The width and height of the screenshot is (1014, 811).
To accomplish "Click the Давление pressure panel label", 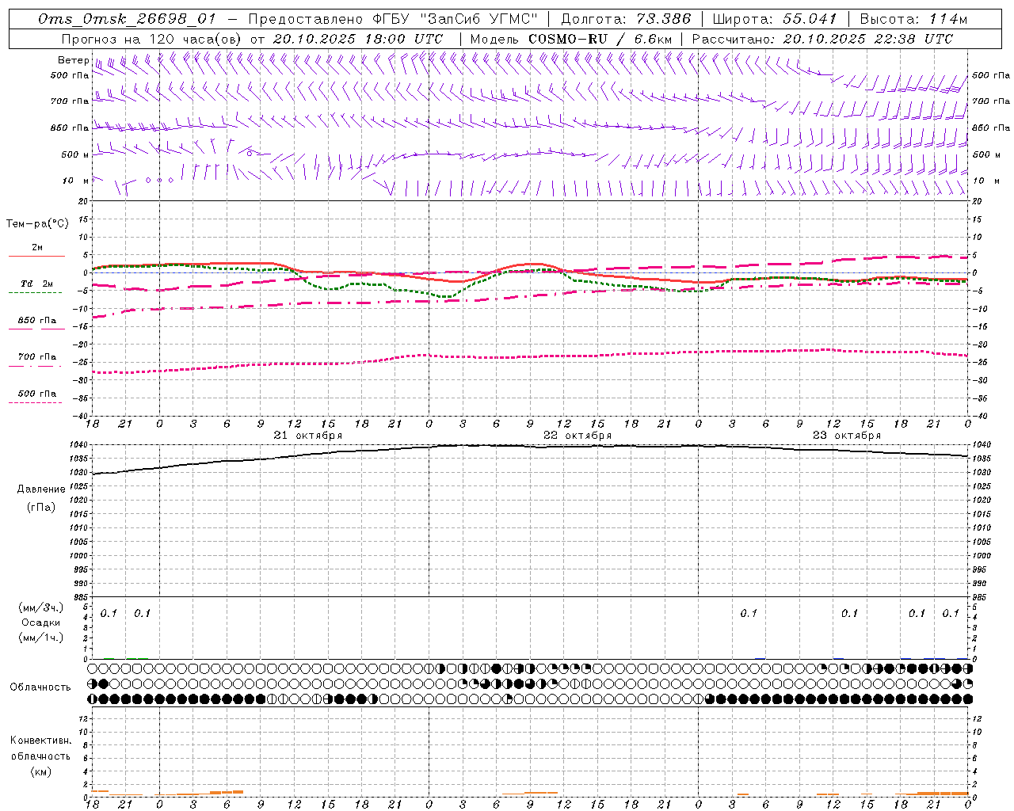I will coord(41,489).
